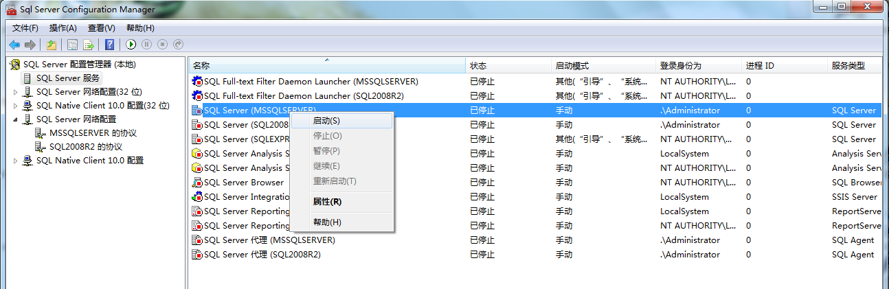
Task: Sort by the 登录身份为 column header
Action: (x=699, y=66)
